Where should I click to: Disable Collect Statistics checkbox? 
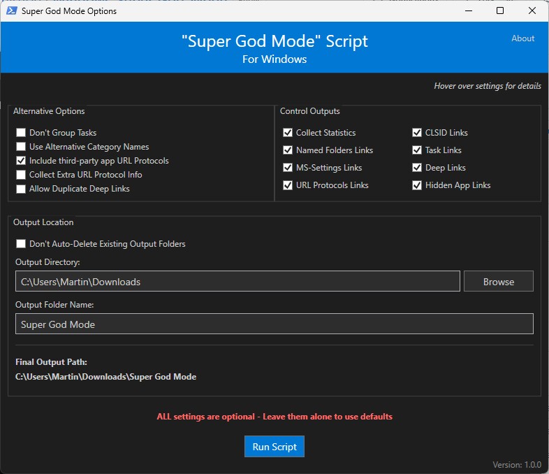pos(288,133)
